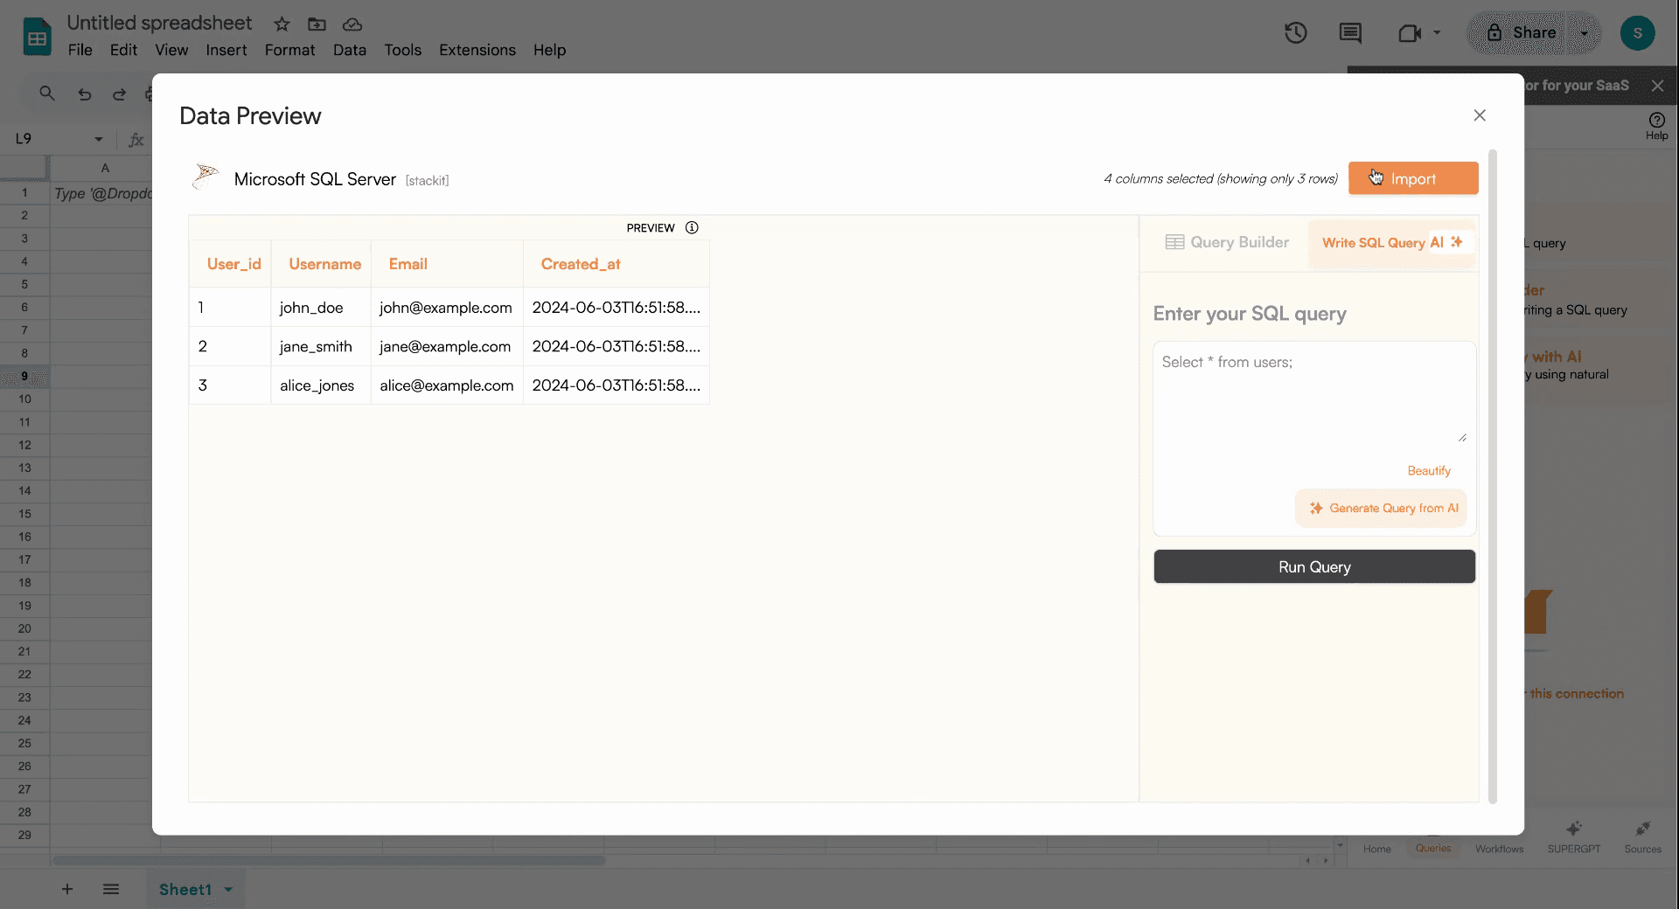
Task: Open the sidebar Workflows tab
Action: pos(1499,839)
